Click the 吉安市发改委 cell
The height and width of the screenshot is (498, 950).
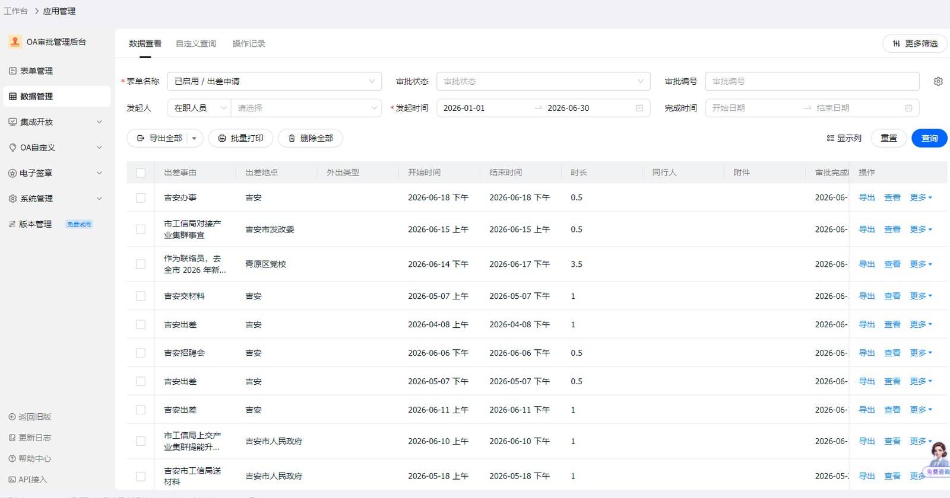click(x=270, y=229)
